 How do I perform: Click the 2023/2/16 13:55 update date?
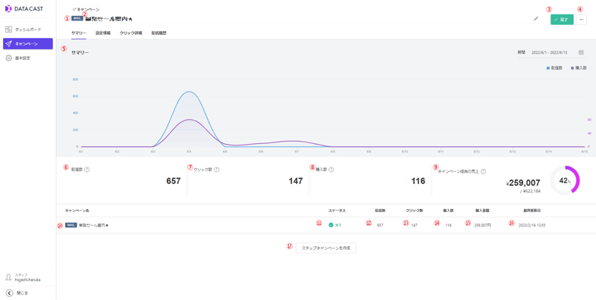click(x=532, y=225)
